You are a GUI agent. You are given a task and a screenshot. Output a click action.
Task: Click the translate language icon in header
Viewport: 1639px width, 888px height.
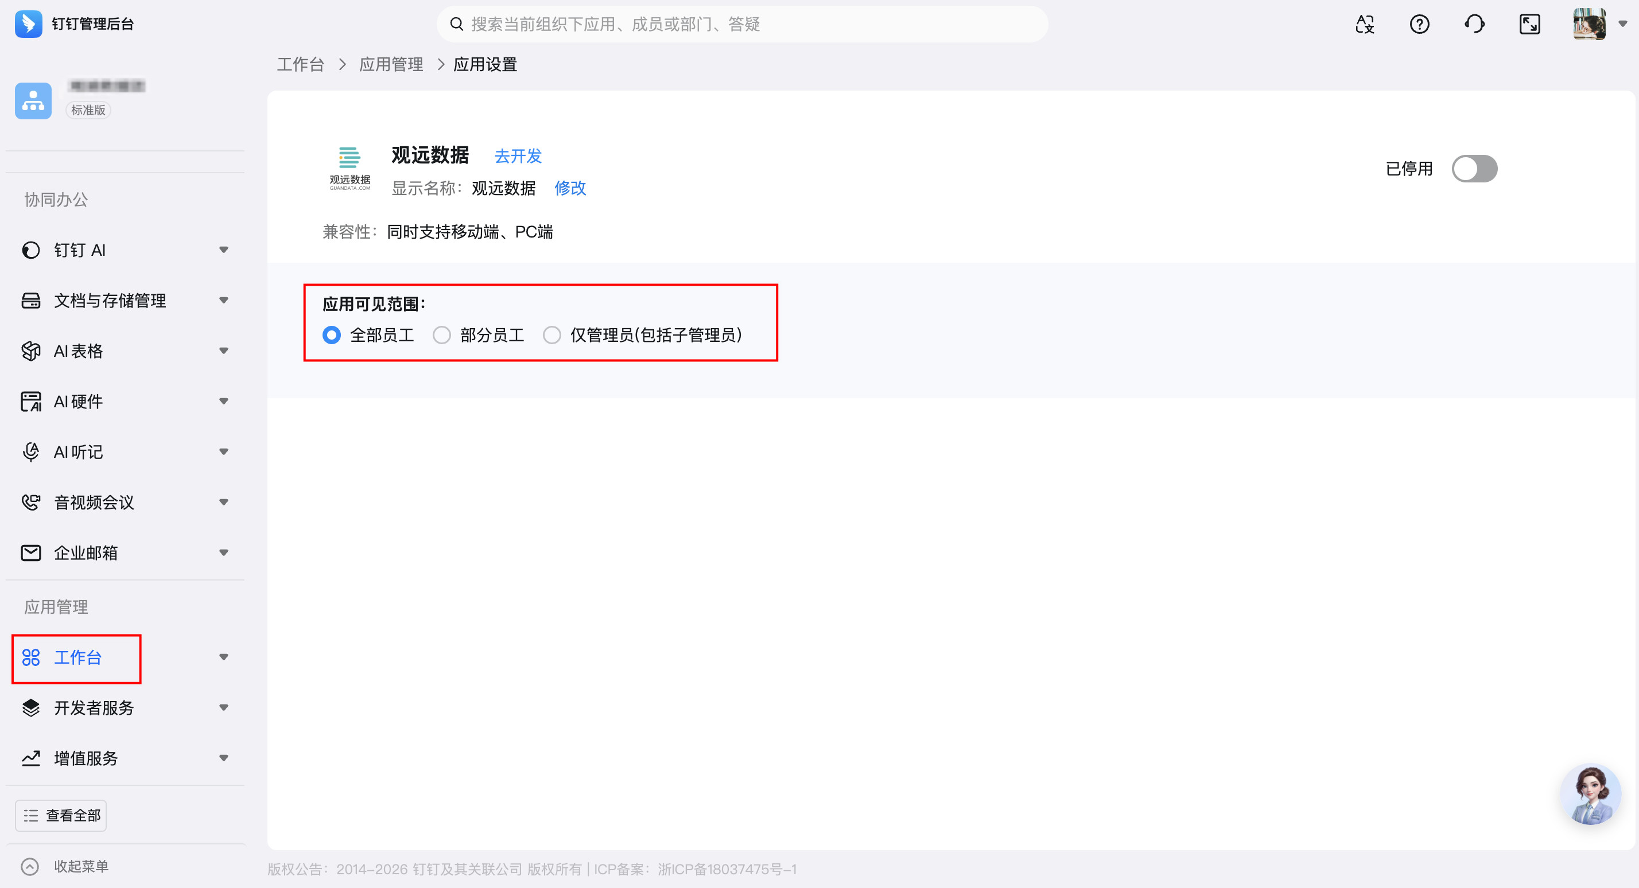1365,24
